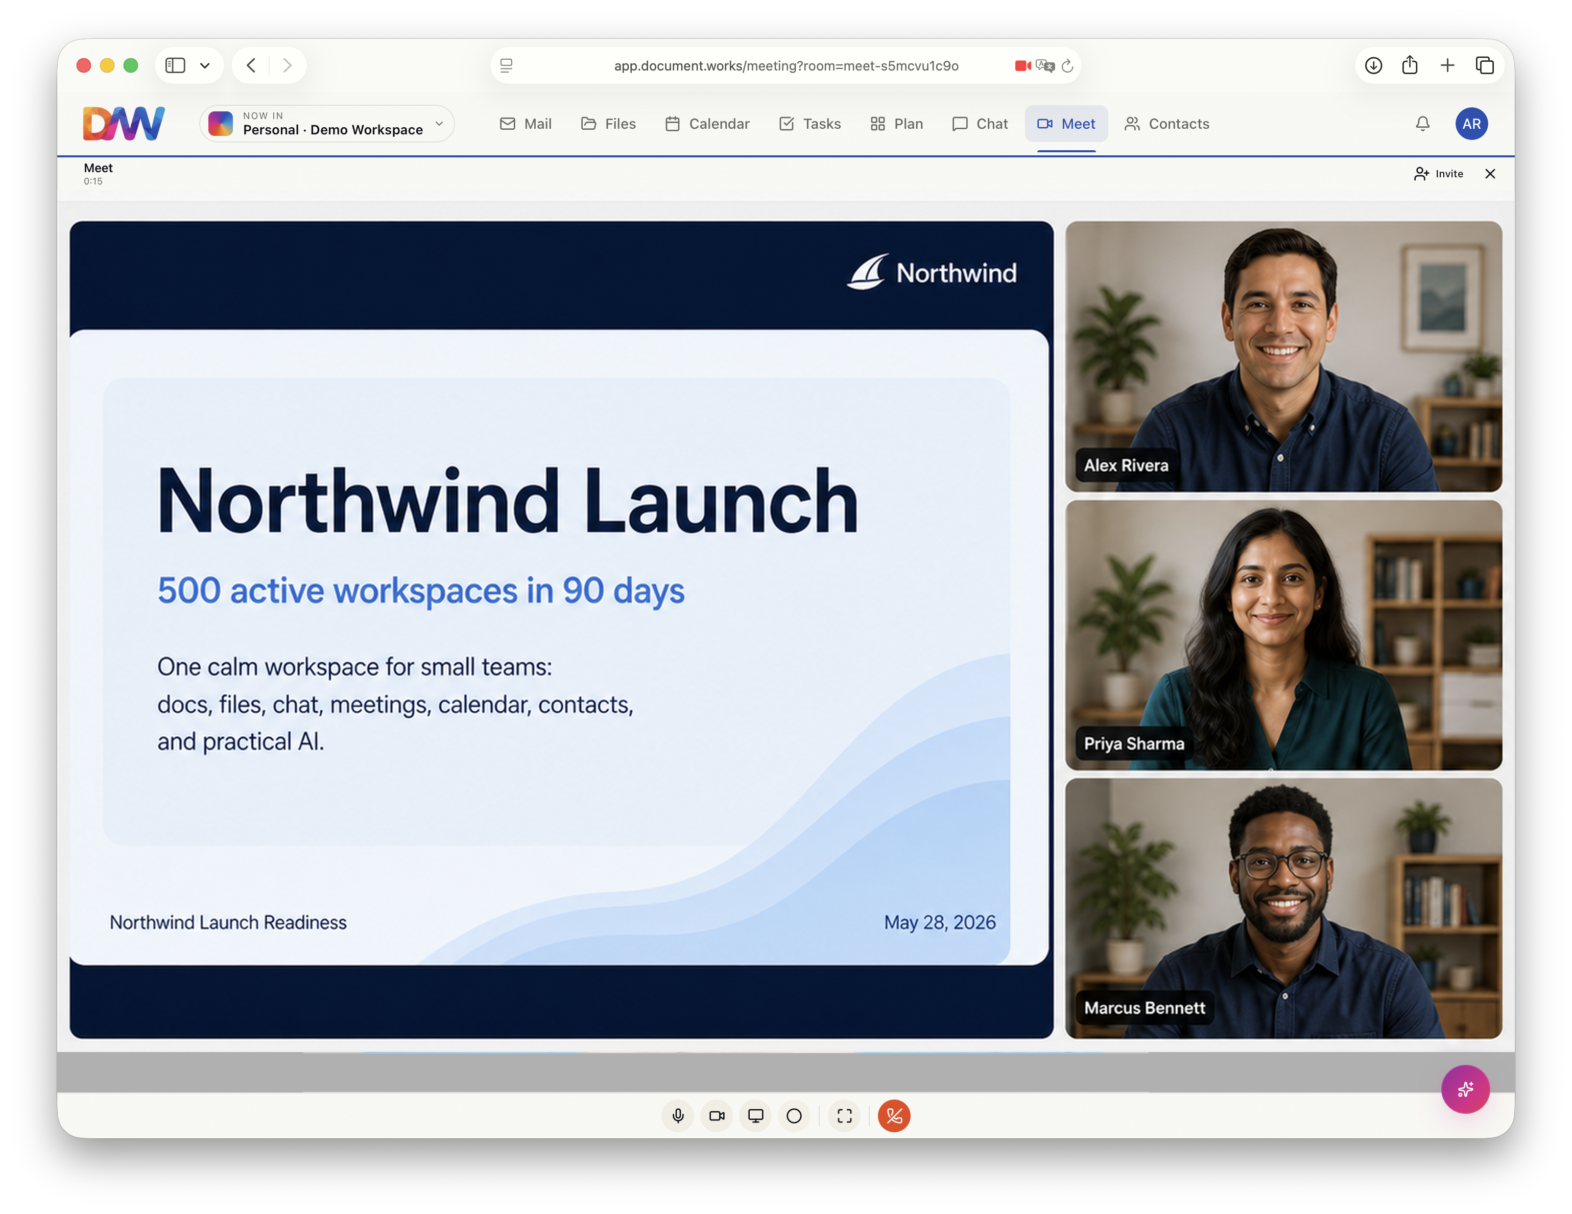Go forward in the browser
The image size is (1572, 1214).
pyautogui.click(x=287, y=65)
